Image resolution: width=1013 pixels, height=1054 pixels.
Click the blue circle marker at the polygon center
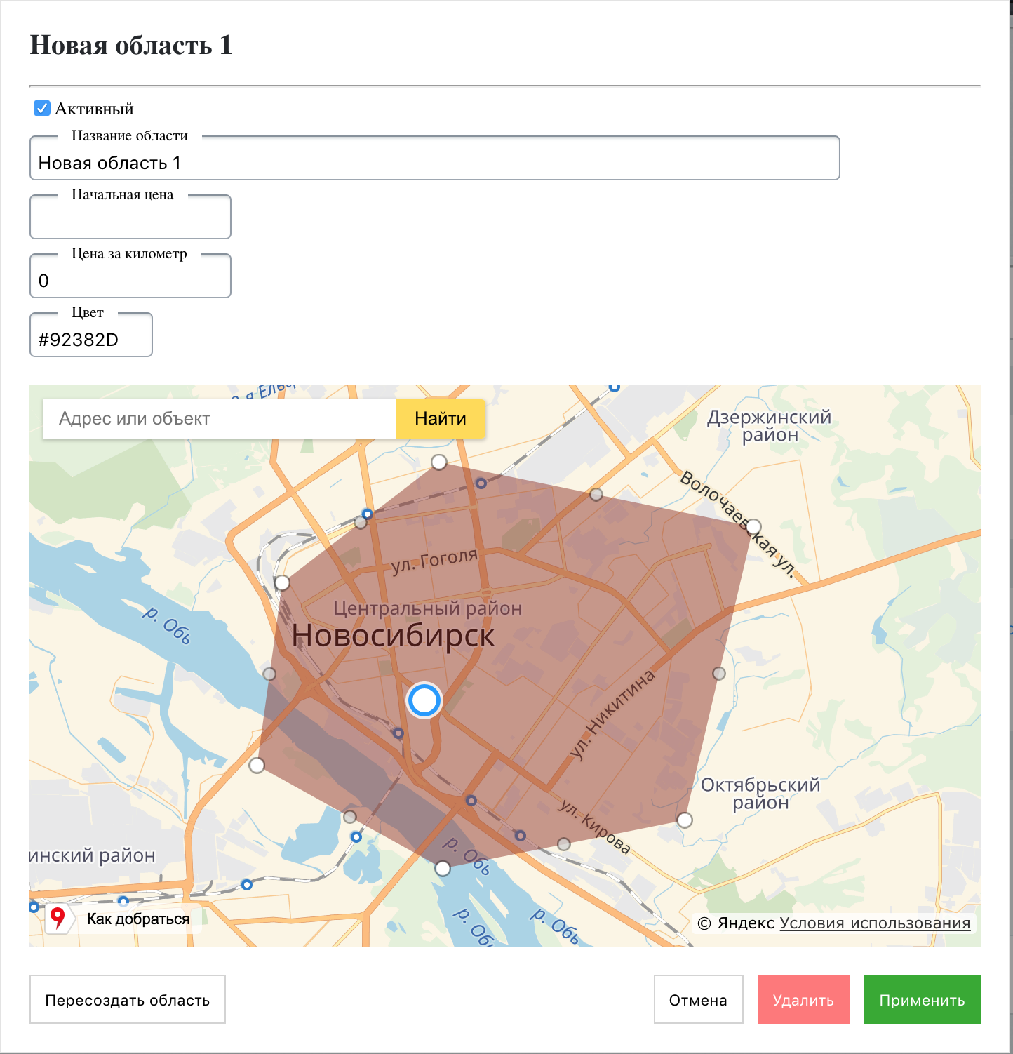[424, 700]
